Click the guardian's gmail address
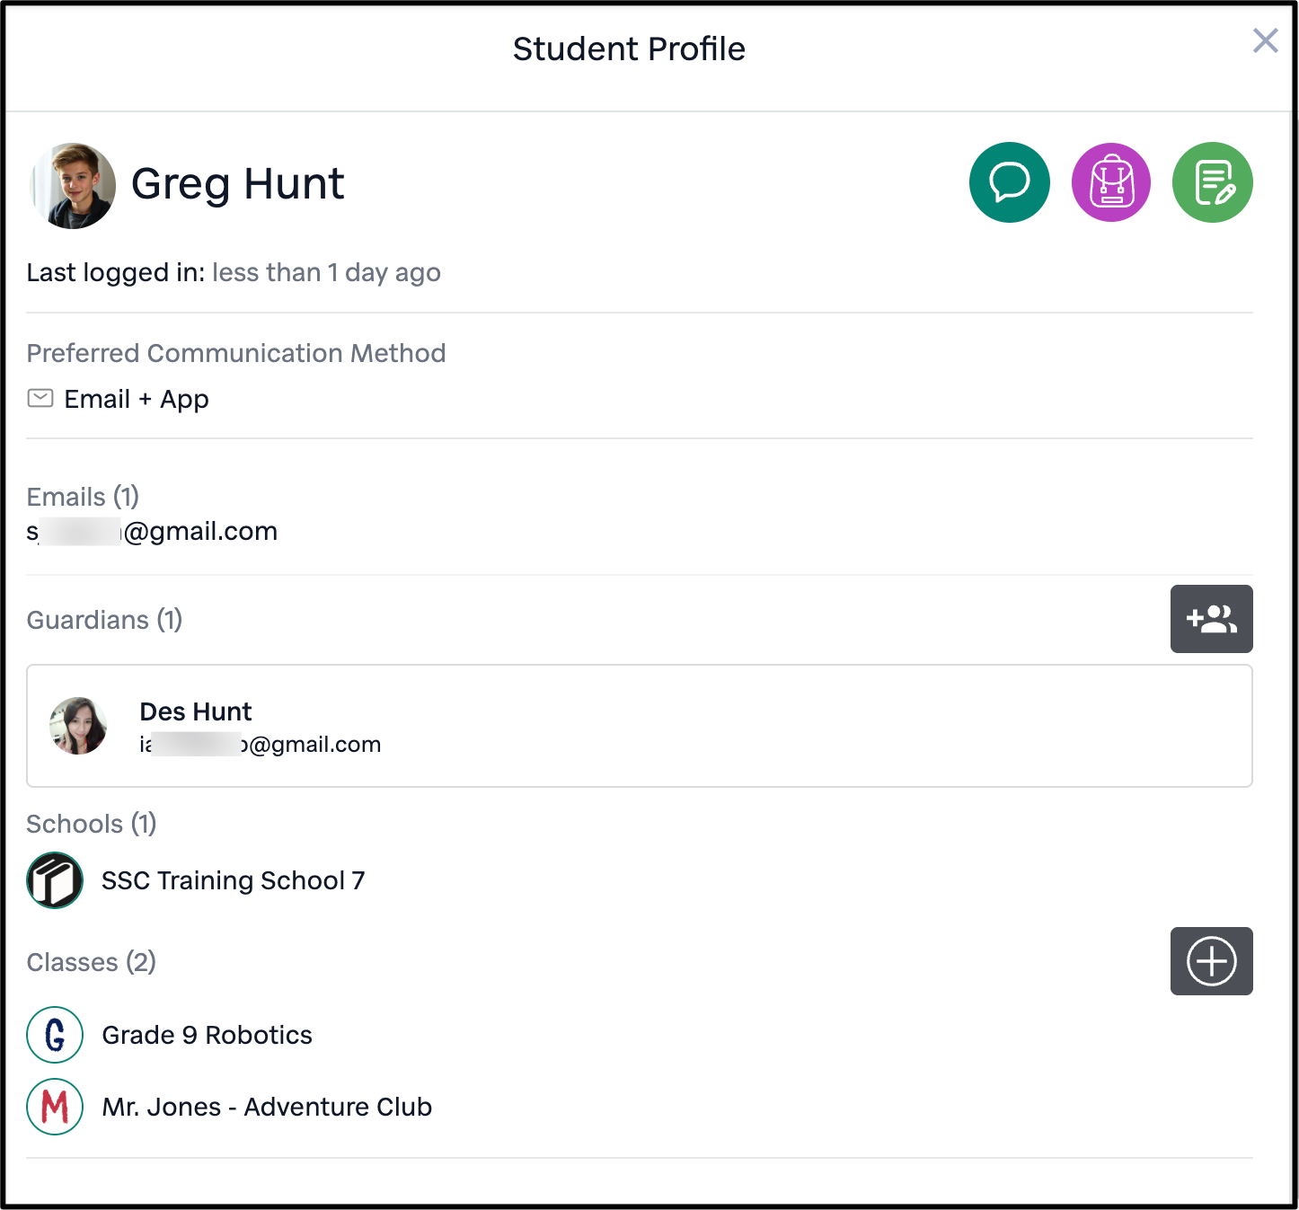This screenshot has height=1210, width=1299. 261,745
